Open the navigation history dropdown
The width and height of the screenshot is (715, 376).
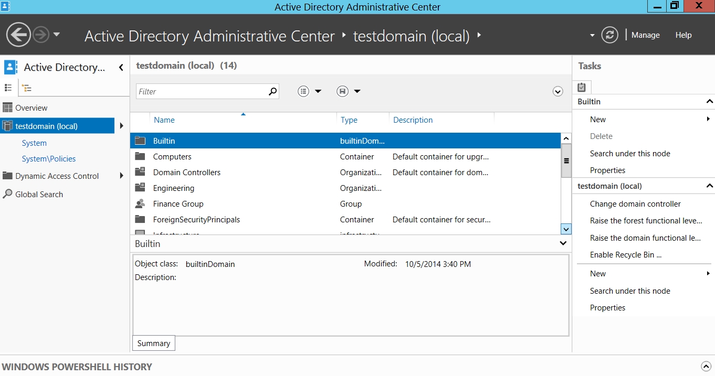coord(57,35)
